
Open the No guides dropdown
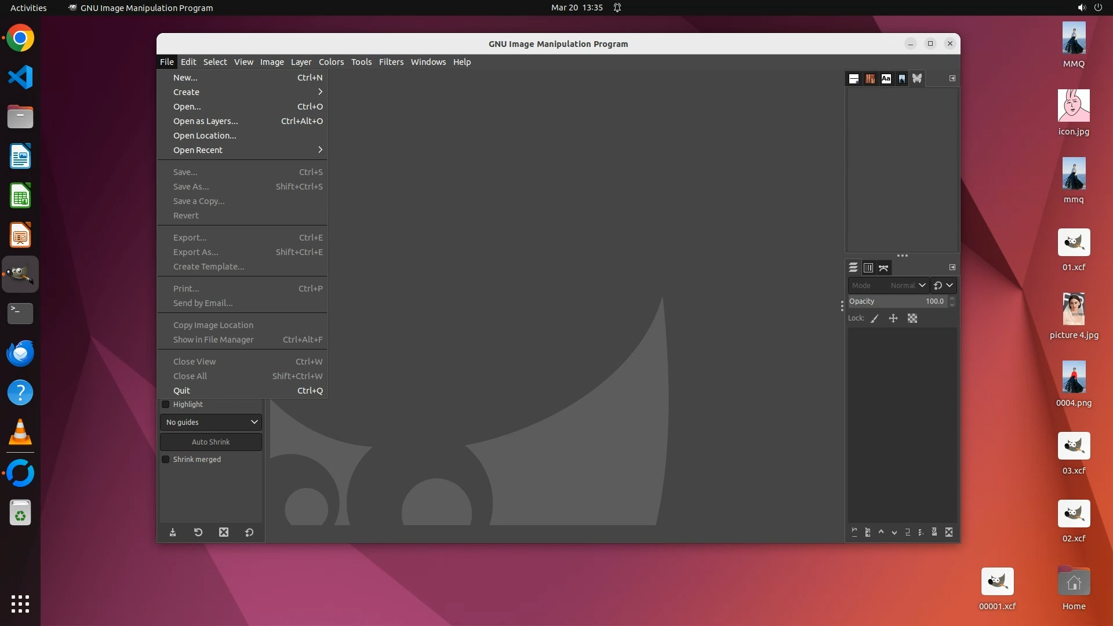point(211,423)
